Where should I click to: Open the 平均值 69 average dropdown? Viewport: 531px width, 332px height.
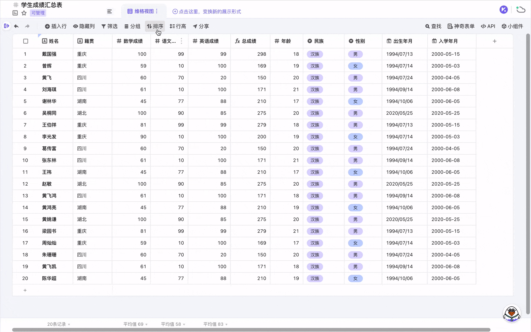click(135, 324)
